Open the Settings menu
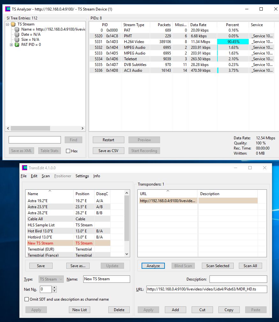Image resolution: width=279 pixels, height=322 pixels. coord(82,176)
